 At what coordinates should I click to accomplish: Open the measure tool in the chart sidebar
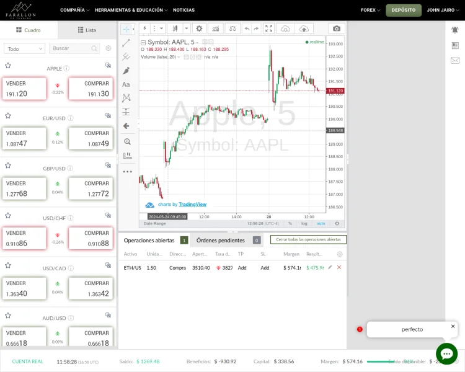[x=127, y=155]
